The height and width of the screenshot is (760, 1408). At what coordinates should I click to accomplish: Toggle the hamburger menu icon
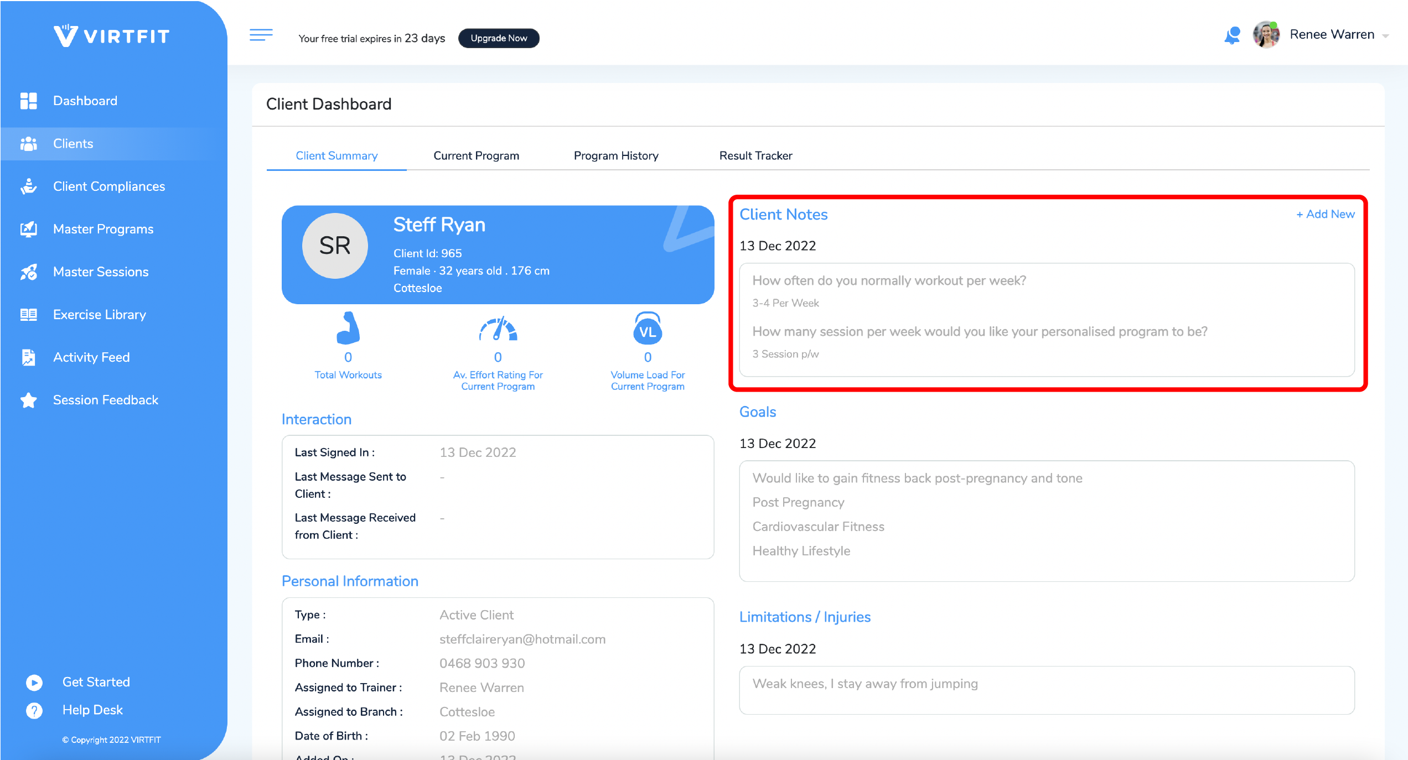coord(261,35)
